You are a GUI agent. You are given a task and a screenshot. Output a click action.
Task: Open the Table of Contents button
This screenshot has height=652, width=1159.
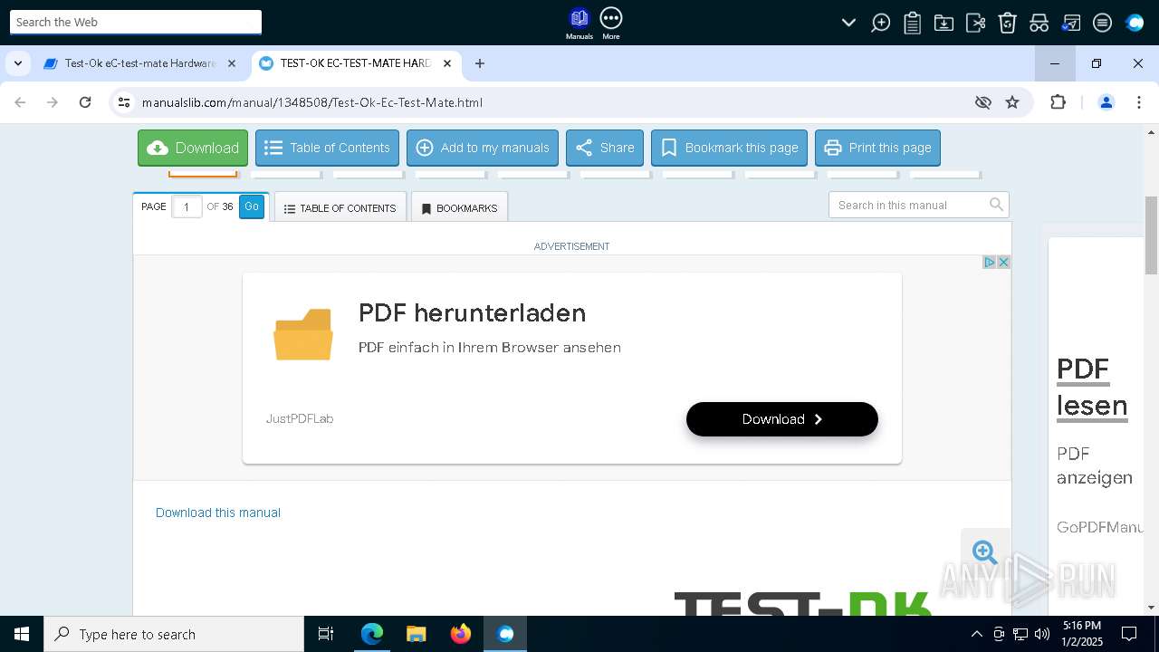click(x=327, y=148)
